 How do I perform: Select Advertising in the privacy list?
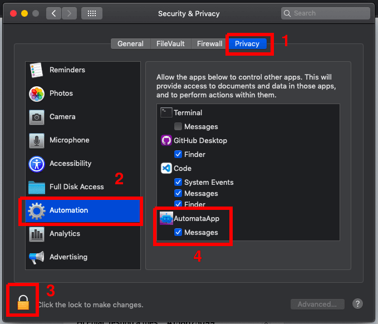coord(83,257)
